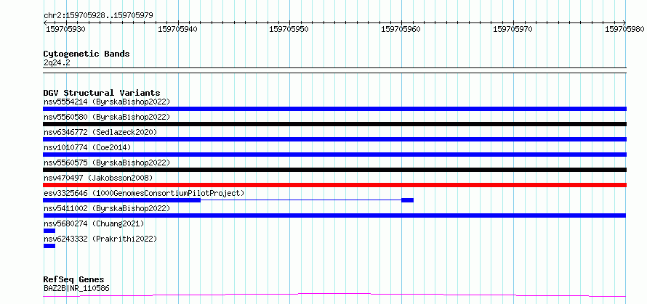Open nsv470497 (Jakobsson2008) label

(98, 178)
